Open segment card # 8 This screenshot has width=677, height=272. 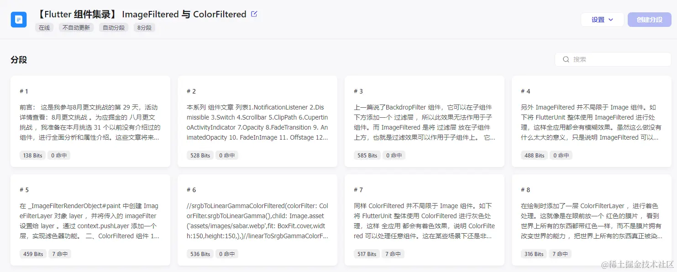tap(592, 220)
